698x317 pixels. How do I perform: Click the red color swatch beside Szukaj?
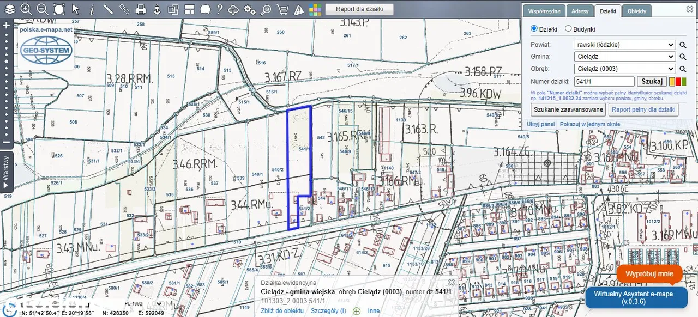pos(678,82)
